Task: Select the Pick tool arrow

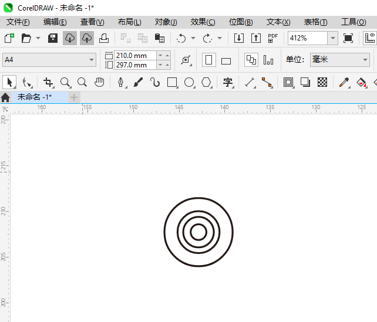Action: (x=9, y=82)
